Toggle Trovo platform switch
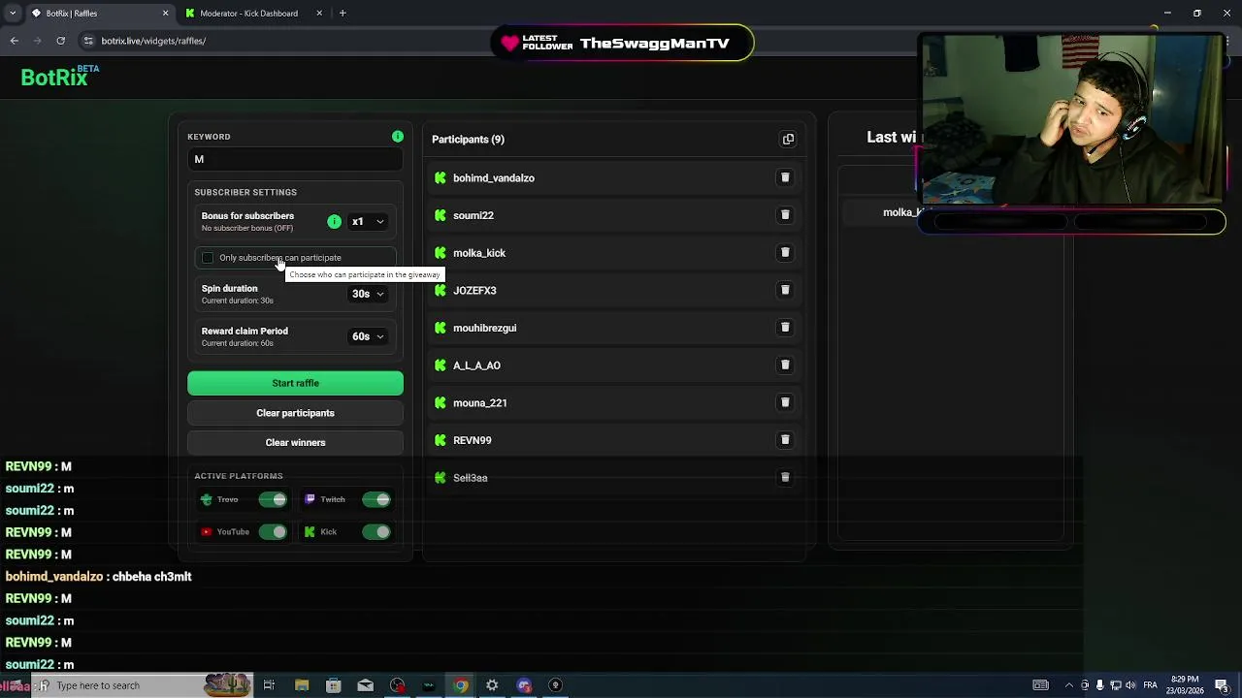This screenshot has height=698, width=1242. coord(273,499)
